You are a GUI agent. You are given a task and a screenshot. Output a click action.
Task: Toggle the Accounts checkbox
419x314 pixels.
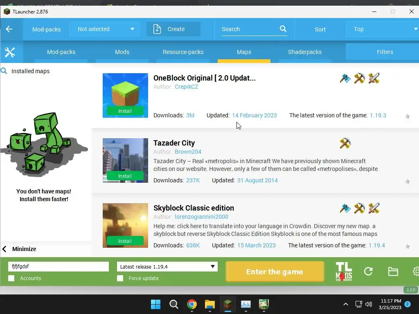[11, 278]
